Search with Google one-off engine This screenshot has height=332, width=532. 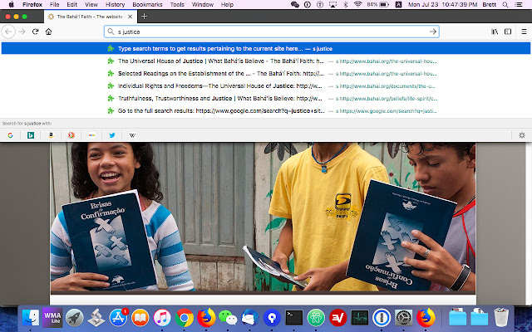(10, 135)
